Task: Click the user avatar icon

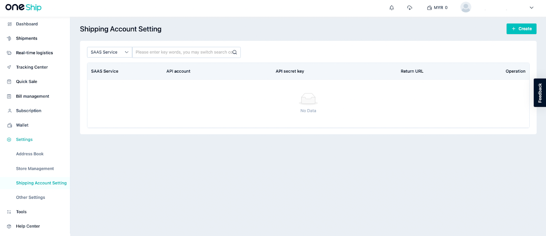Action: point(466,7)
